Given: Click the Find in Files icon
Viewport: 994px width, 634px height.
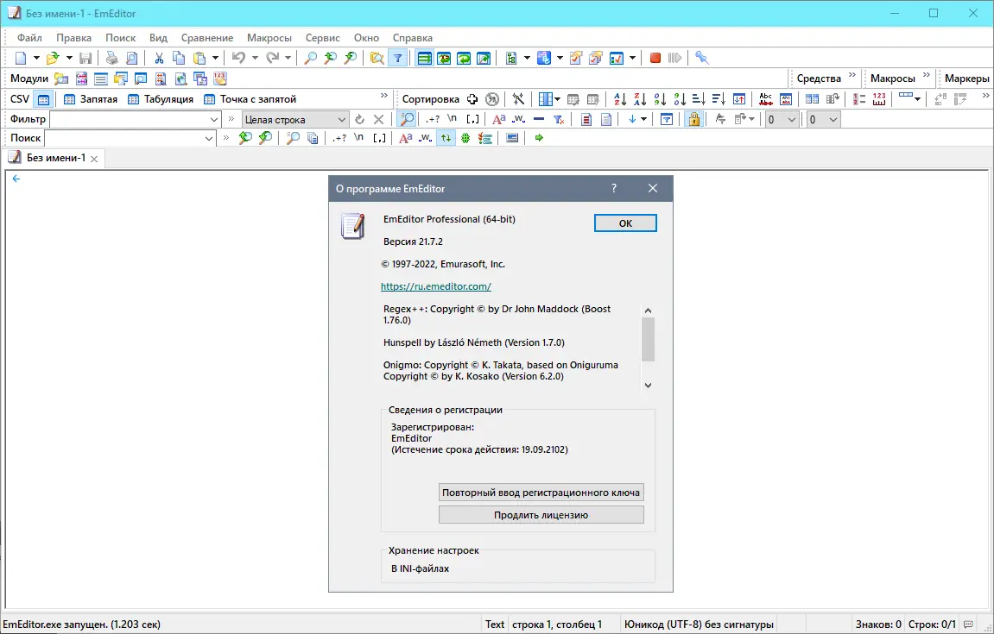Looking at the screenshot, I should click(x=377, y=59).
